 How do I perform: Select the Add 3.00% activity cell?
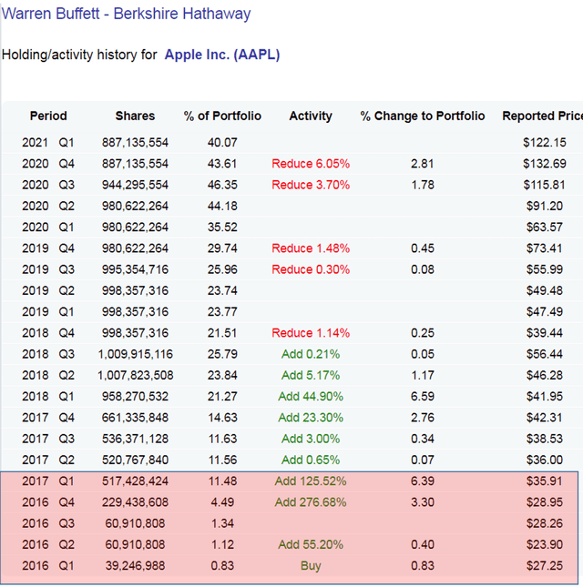pos(311,439)
